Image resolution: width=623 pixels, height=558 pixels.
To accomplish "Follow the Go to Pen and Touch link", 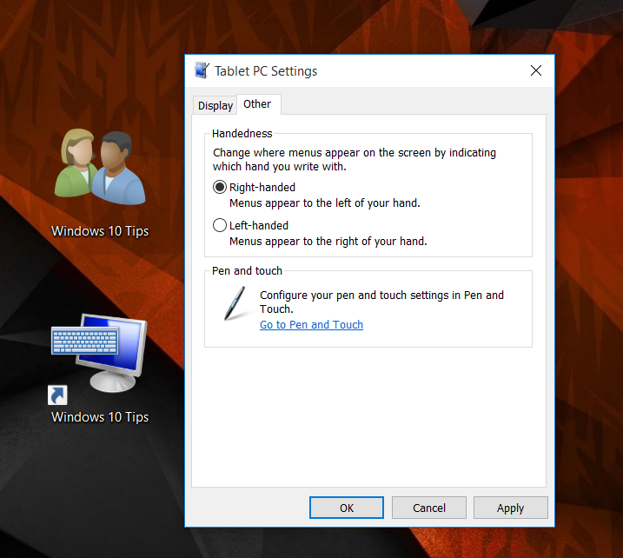I will [x=311, y=325].
